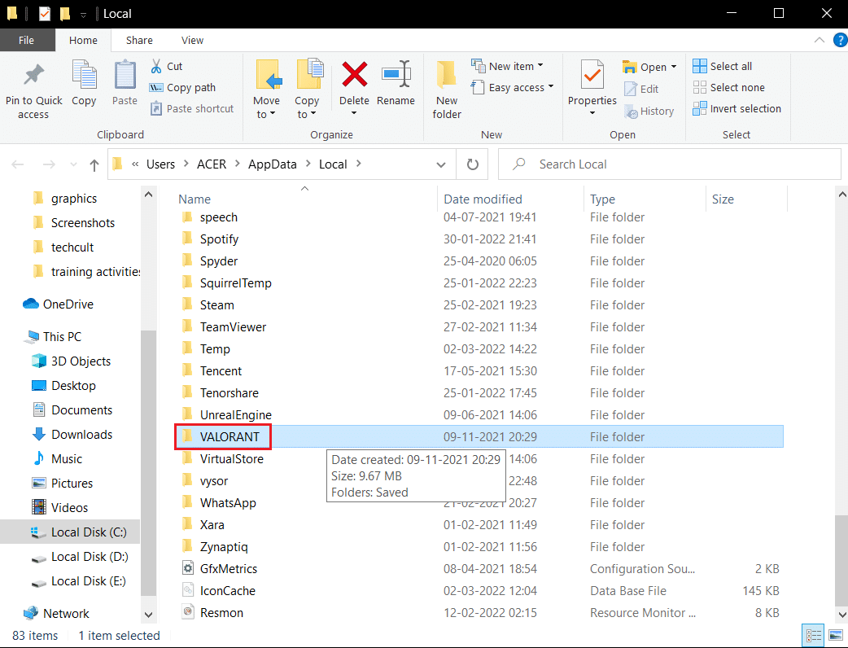Click Users in the address breadcrumb
The height and width of the screenshot is (648, 848).
pyautogui.click(x=160, y=164)
